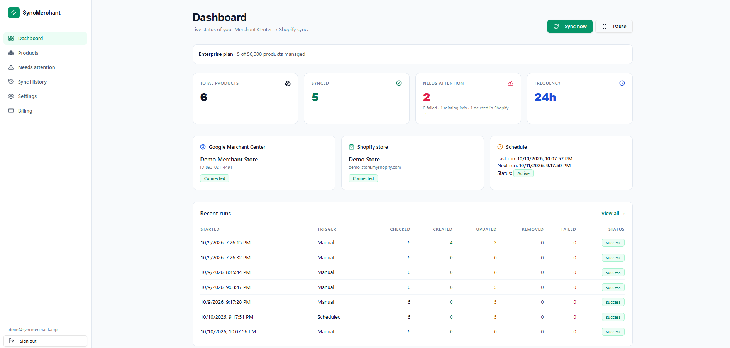Screen dimensions: 730x348
Task: Pause the sync schedule
Action: pos(614,27)
